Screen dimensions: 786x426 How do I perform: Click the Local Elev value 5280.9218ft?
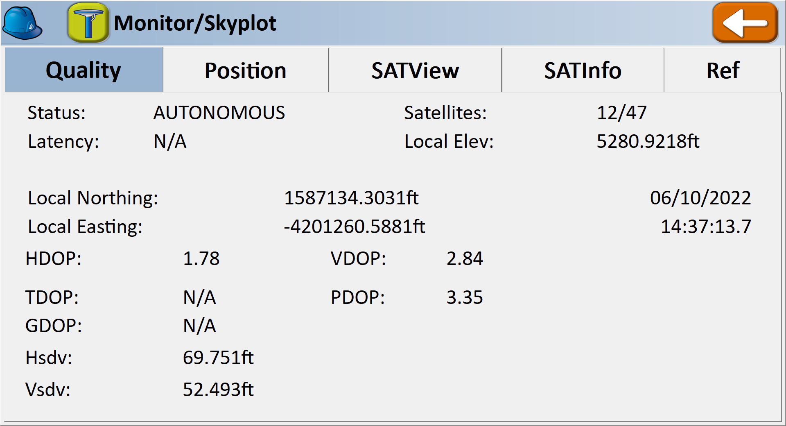(x=648, y=141)
